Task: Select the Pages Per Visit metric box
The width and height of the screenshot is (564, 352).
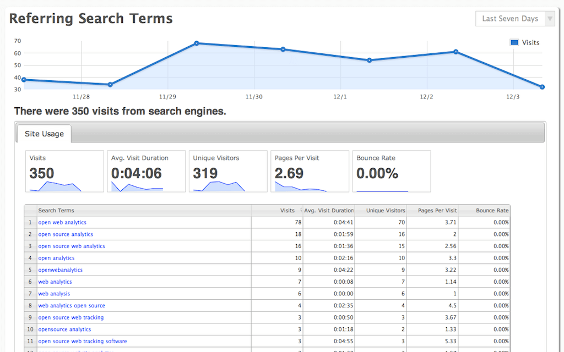Action: 310,171
